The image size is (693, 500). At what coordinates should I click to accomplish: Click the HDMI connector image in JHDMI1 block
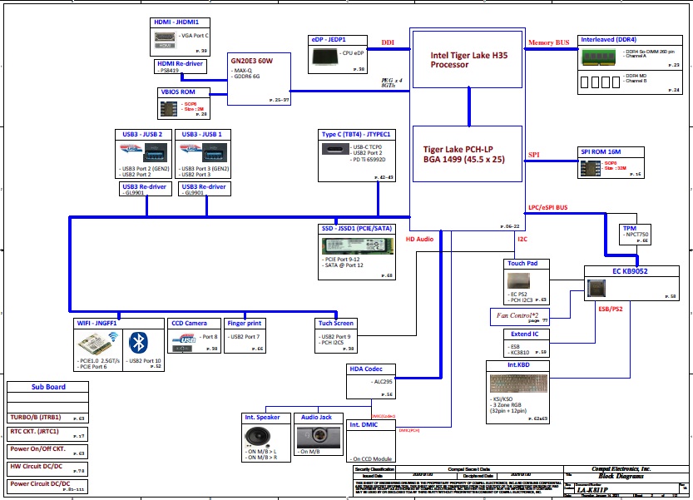pos(165,39)
